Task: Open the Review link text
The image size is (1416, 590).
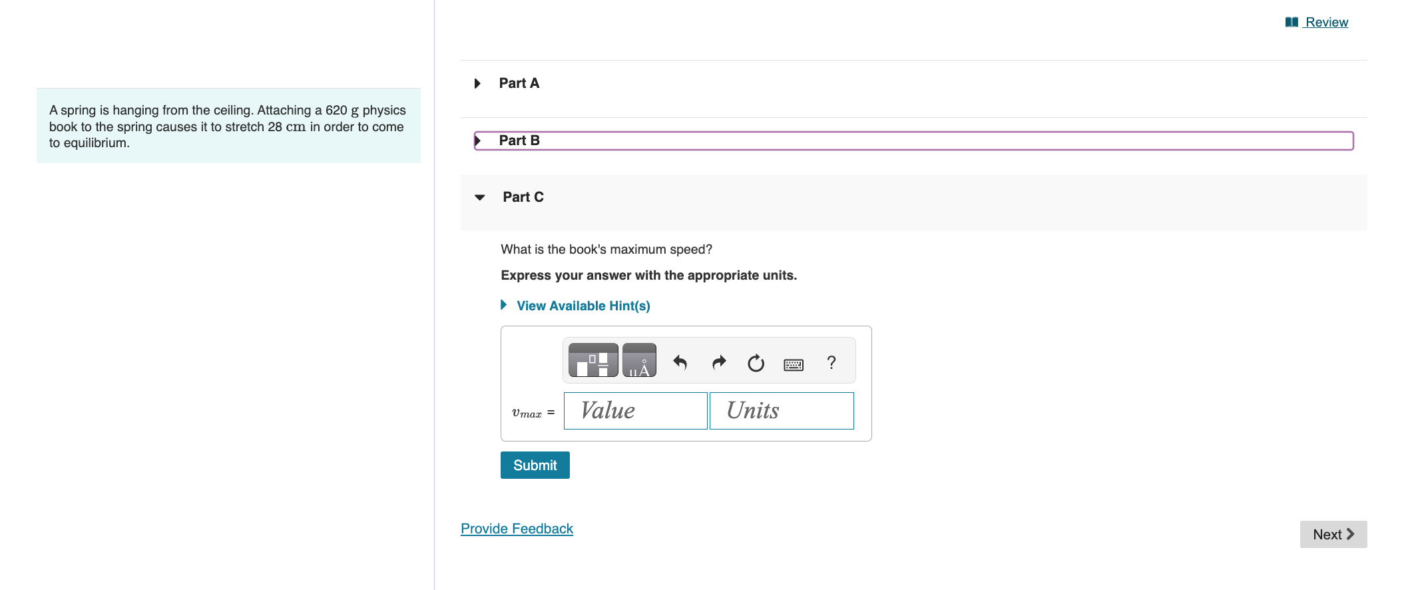Action: tap(1327, 22)
